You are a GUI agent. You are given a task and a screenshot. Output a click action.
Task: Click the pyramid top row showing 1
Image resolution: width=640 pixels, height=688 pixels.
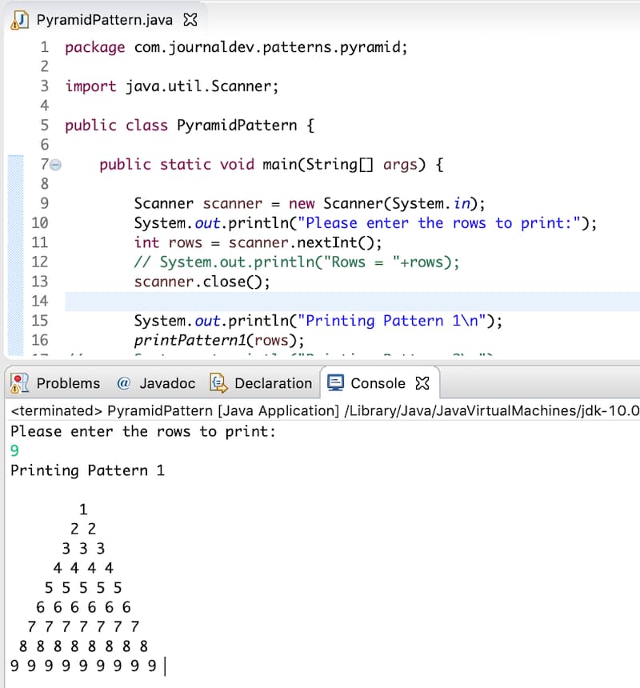pyautogui.click(x=83, y=510)
